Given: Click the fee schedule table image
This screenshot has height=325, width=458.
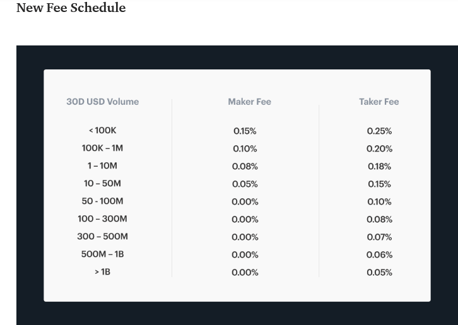Looking at the screenshot, I should tap(237, 186).
